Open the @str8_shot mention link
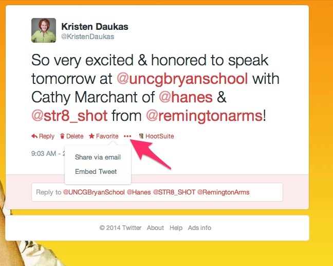The height and width of the screenshot is (266, 333). pyautogui.click(x=69, y=116)
